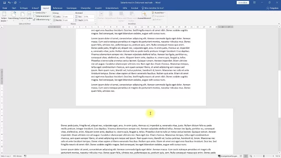Switch to the Hilfe tab

click(125, 8)
